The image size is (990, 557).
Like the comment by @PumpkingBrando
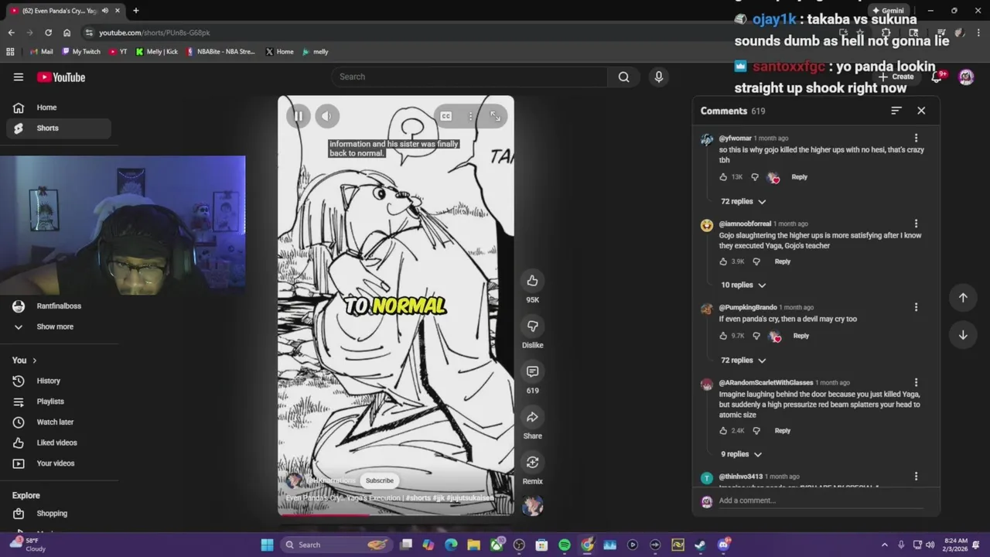click(x=723, y=336)
